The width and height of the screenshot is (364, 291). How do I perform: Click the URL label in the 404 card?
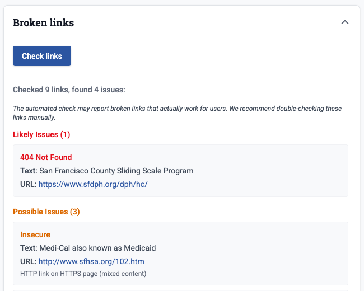pos(28,184)
